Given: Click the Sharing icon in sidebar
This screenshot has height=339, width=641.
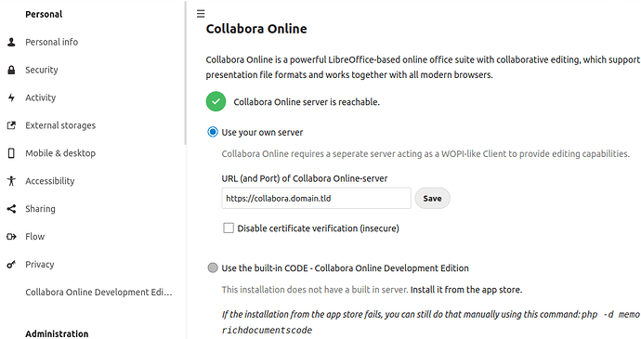Looking at the screenshot, I should [11, 209].
